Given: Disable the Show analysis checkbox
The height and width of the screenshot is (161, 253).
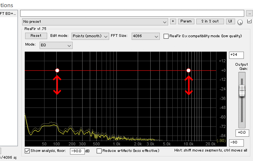Looking at the screenshot, I should (x=27, y=151).
